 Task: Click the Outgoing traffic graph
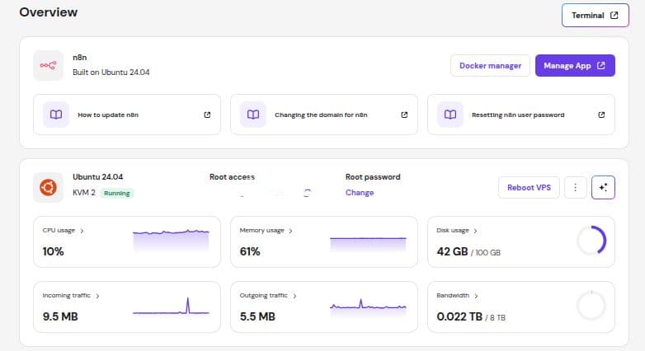click(368, 307)
